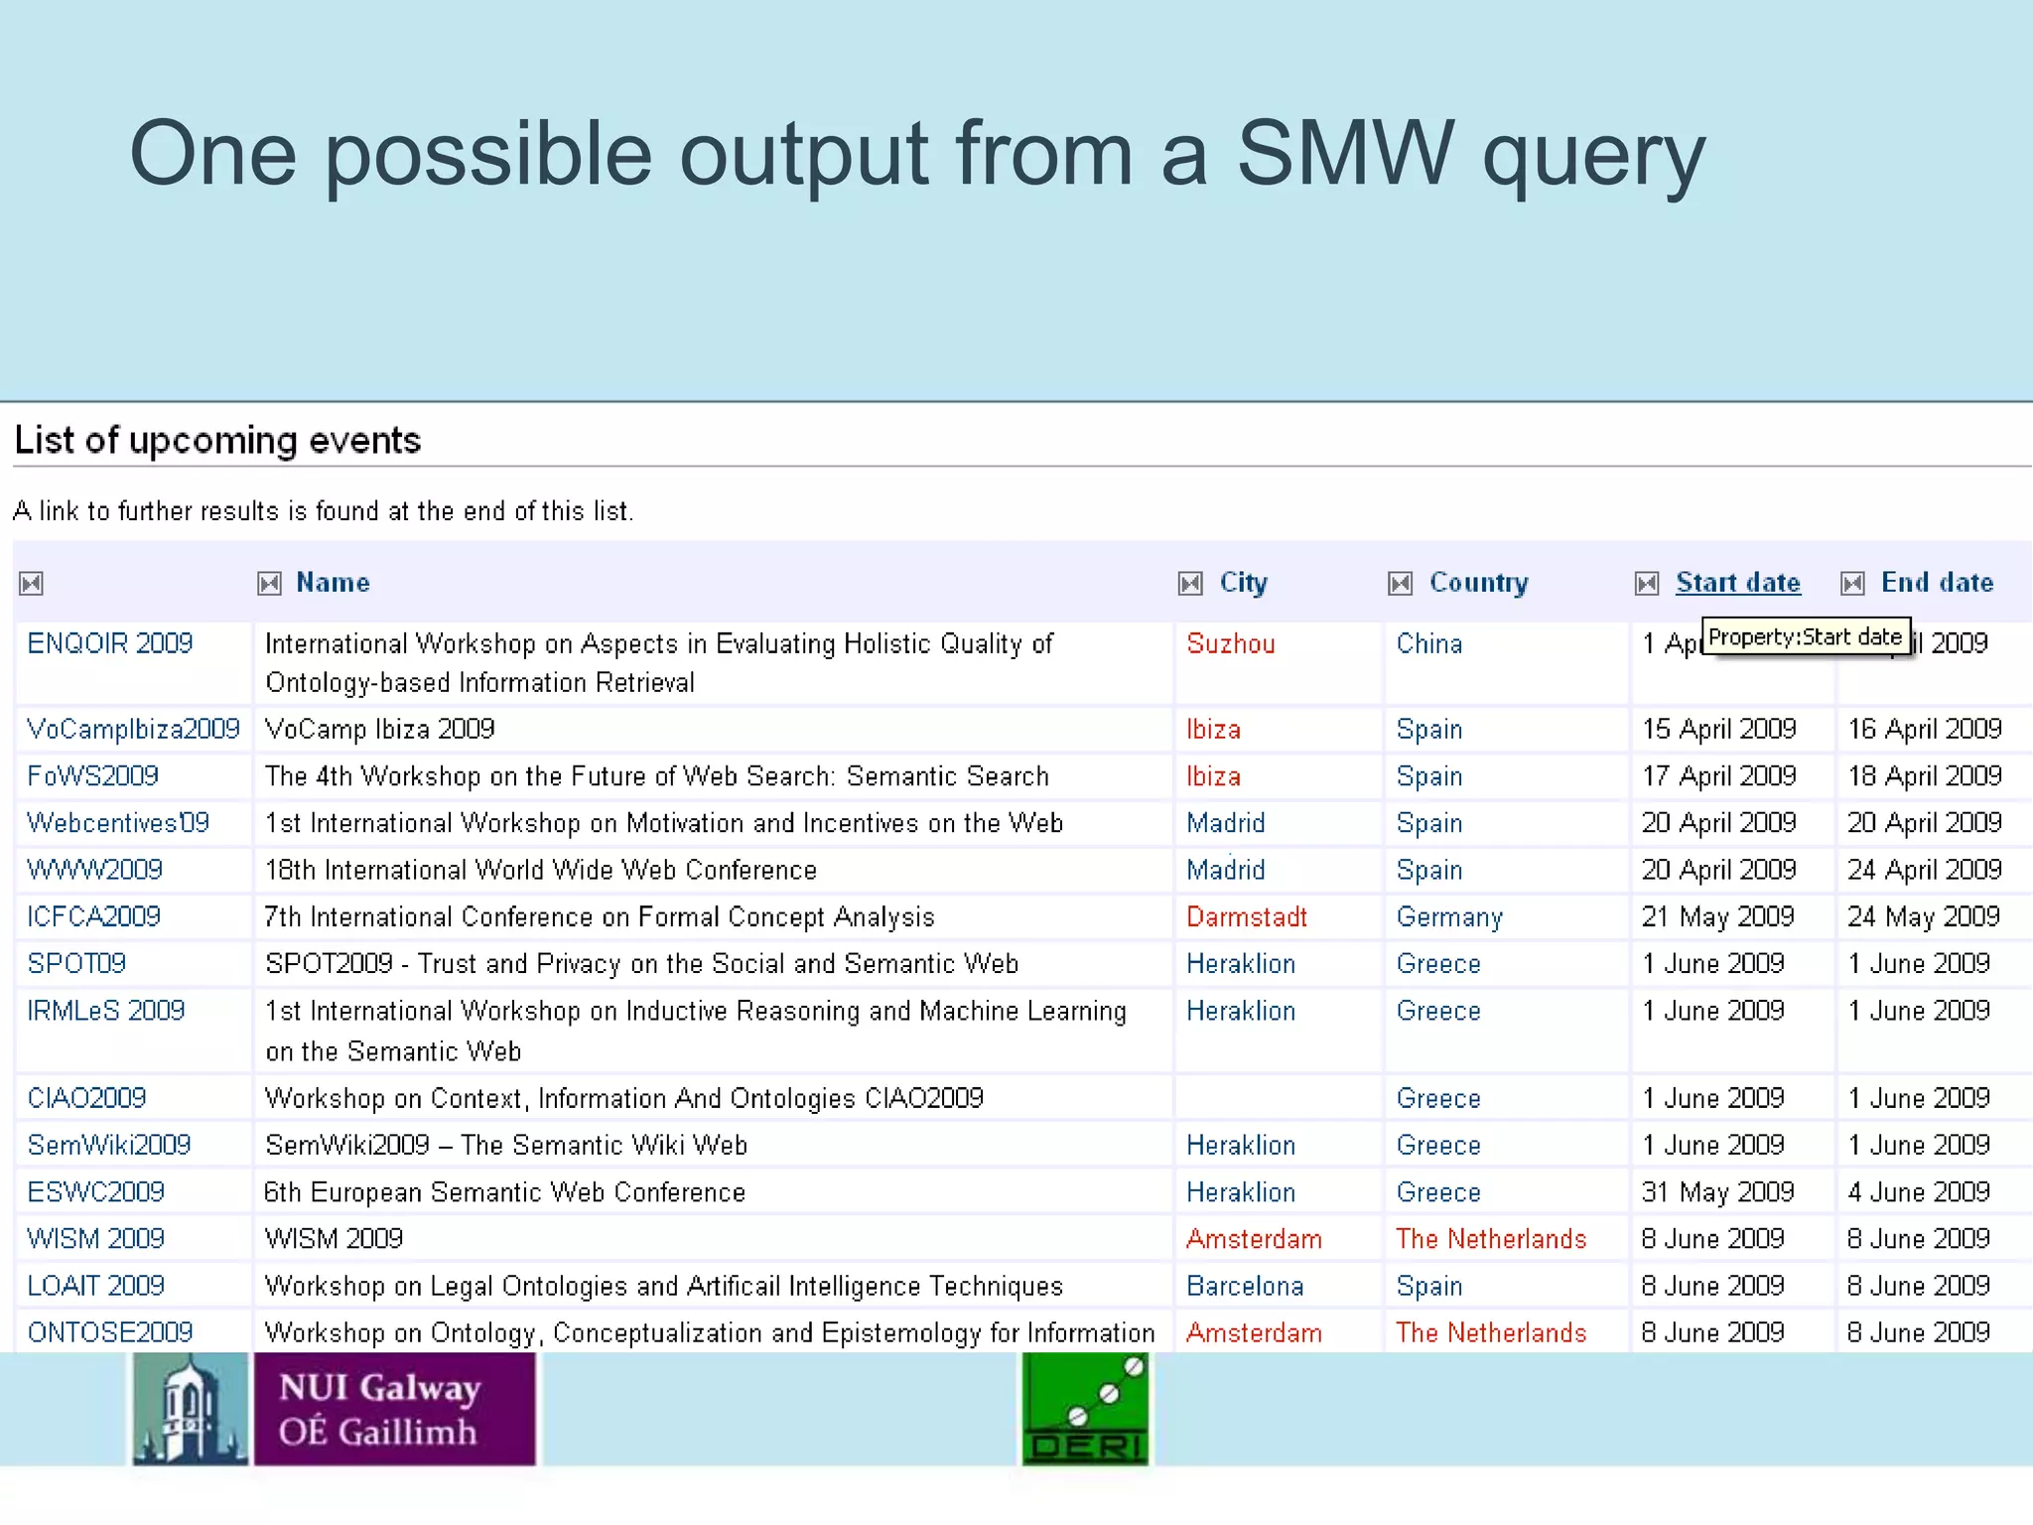Click the Germany country link
2033x1525 pixels.
1449,917
